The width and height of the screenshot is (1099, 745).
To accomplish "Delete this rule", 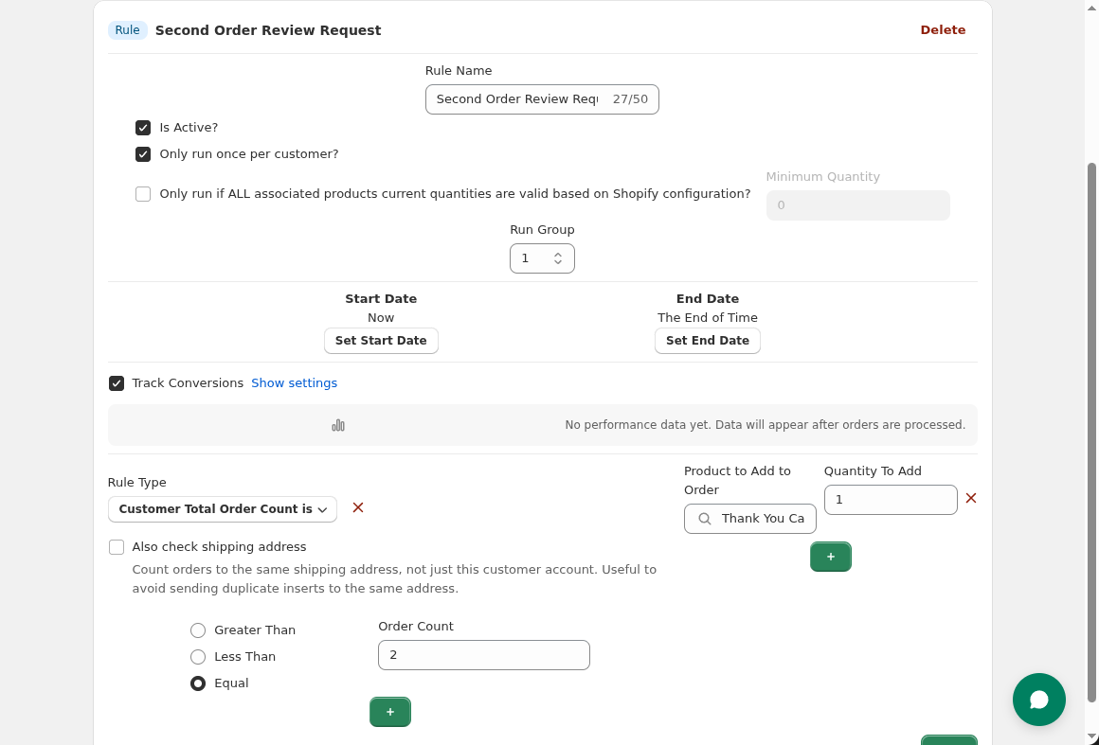I will coord(943,29).
